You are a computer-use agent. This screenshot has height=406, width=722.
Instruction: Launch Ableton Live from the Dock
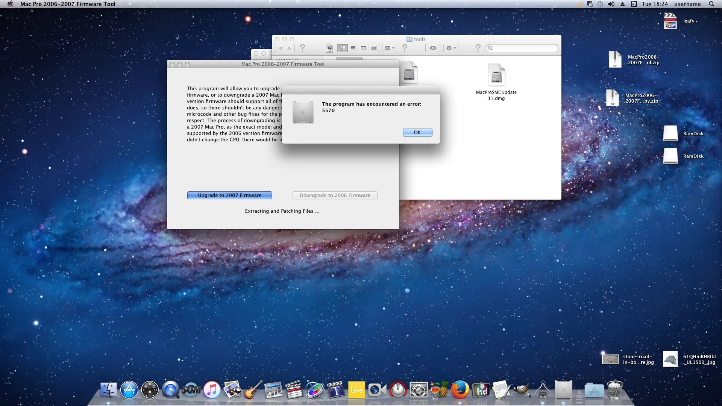coord(356,390)
